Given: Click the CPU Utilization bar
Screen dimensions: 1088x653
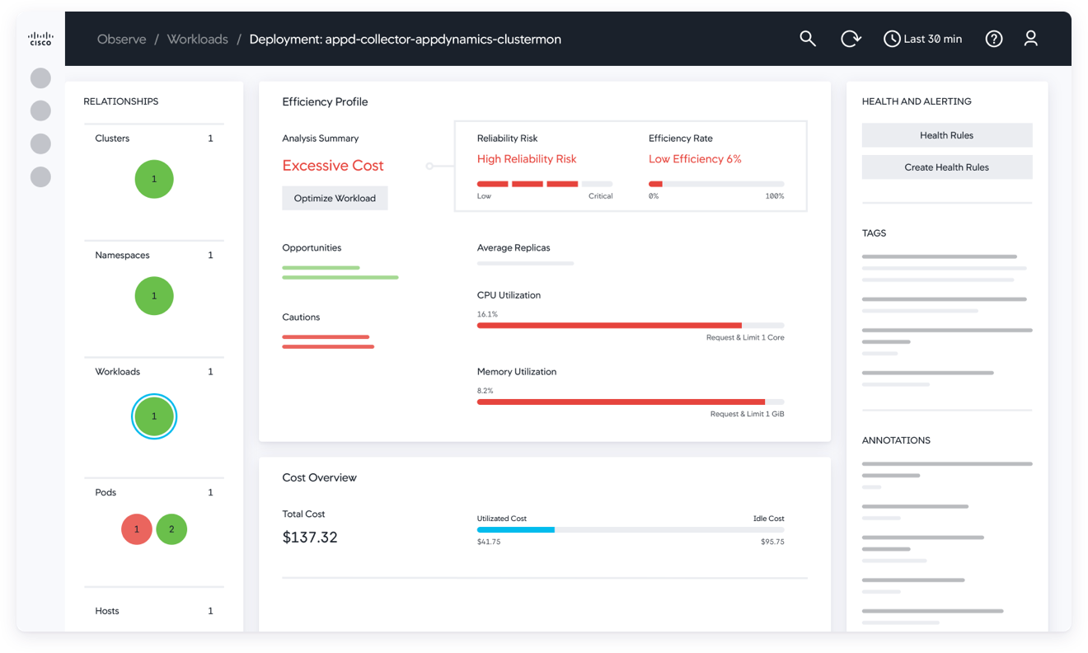Looking at the screenshot, I should pyautogui.click(x=631, y=326).
